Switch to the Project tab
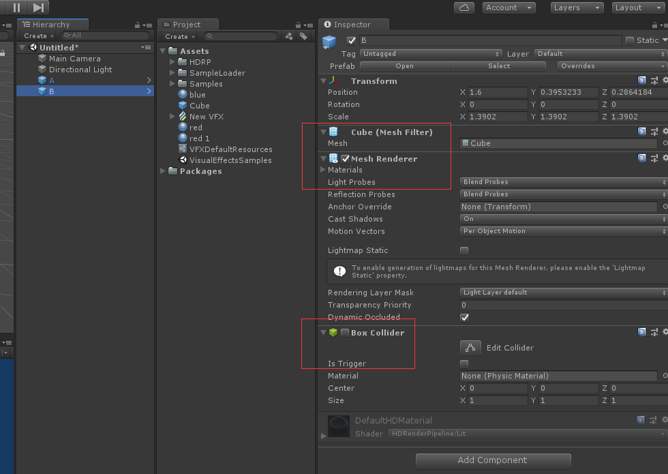This screenshot has width=668, height=474. click(x=187, y=24)
